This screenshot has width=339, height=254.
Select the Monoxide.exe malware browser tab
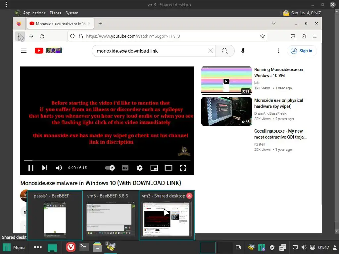60,23
